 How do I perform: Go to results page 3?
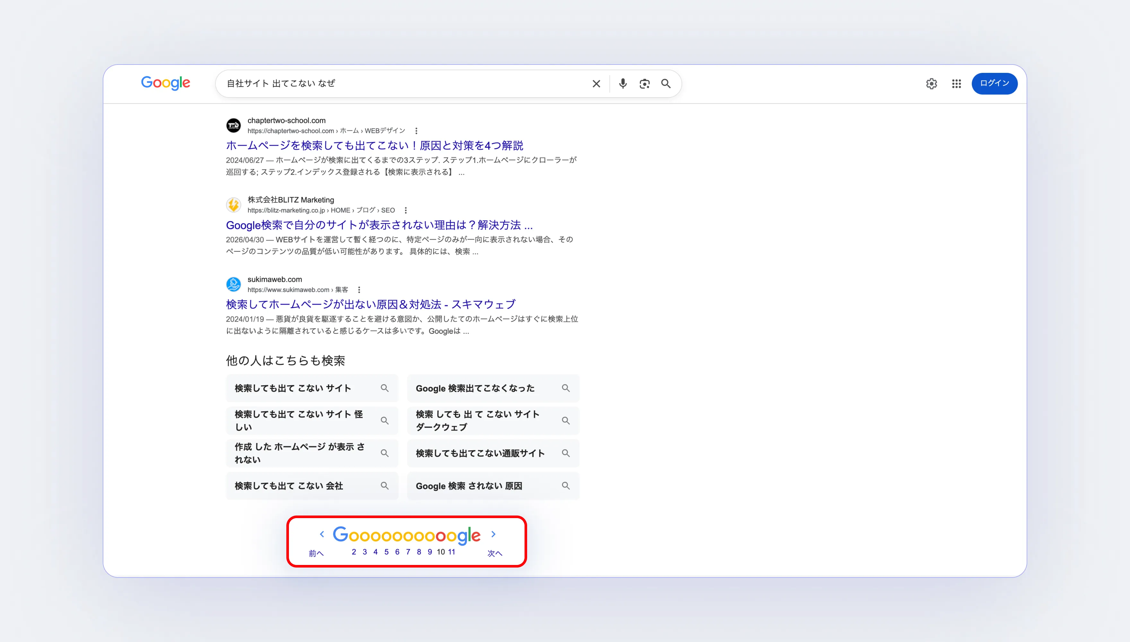pos(365,551)
